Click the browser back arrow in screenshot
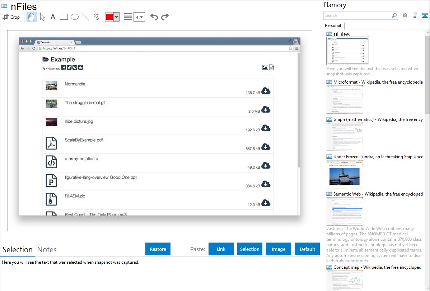Viewport: 430px width, 291px height. [x=23, y=48]
